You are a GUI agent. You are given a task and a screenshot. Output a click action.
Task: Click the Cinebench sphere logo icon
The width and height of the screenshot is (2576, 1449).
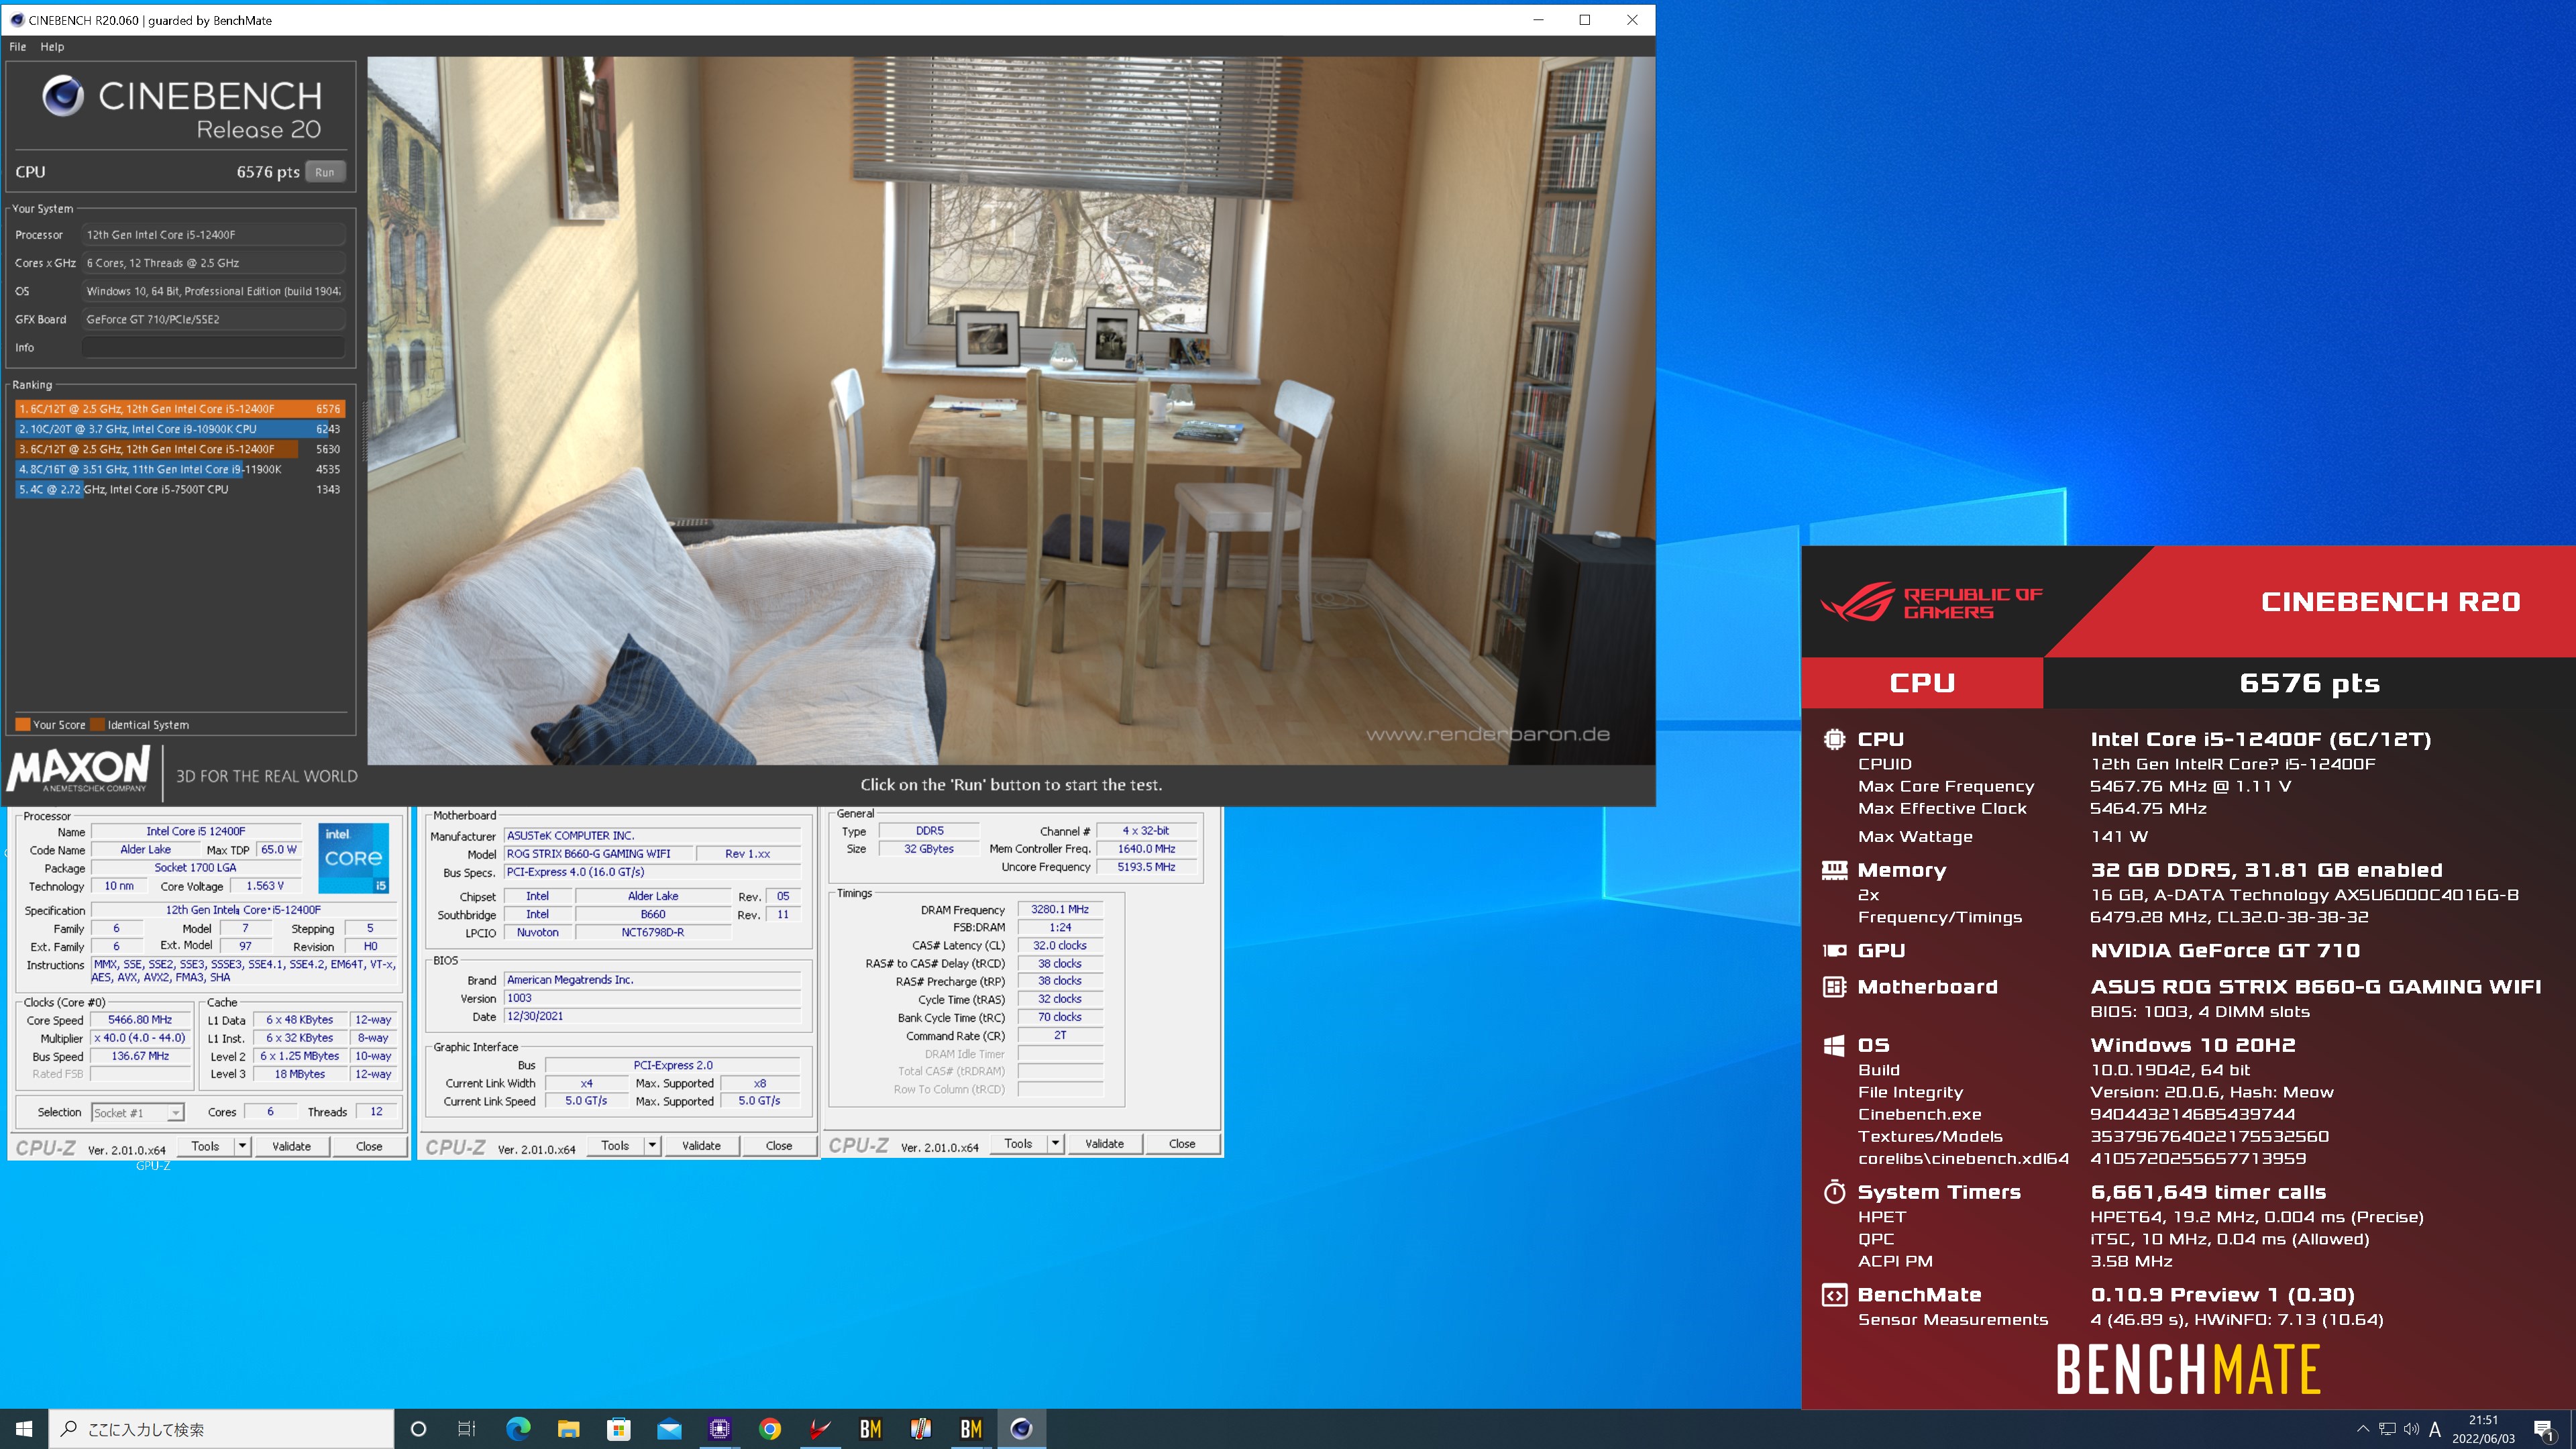63,96
